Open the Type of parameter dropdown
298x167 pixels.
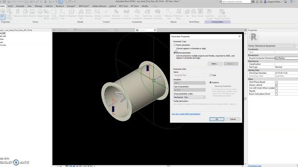click(x=190, y=90)
